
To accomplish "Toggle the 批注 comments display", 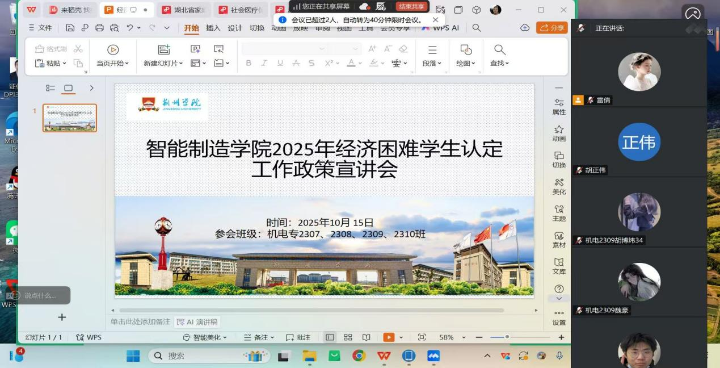I will point(298,337).
